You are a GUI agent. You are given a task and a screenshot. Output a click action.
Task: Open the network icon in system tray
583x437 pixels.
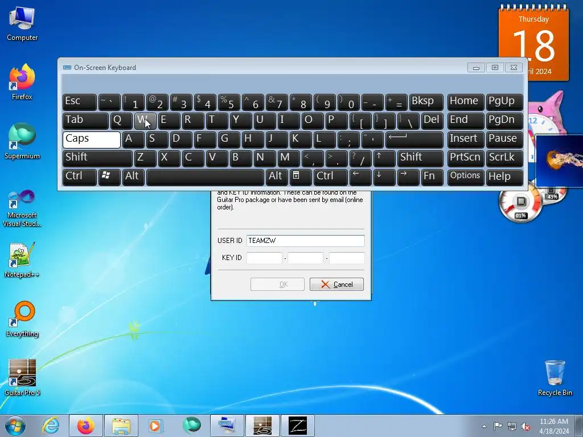512,426
